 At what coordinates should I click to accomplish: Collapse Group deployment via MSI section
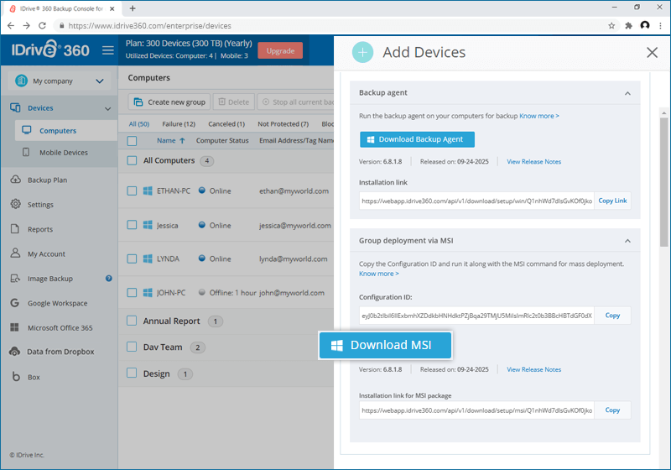(x=627, y=241)
